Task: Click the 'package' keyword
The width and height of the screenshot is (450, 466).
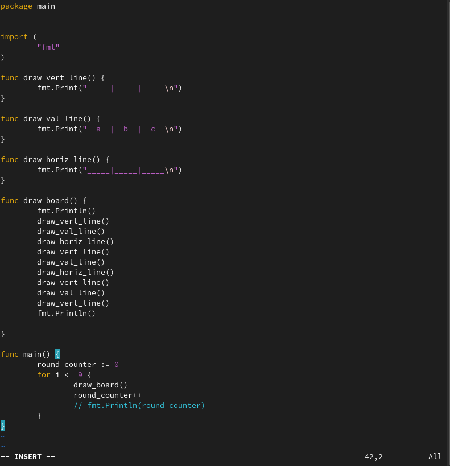Action: point(16,6)
